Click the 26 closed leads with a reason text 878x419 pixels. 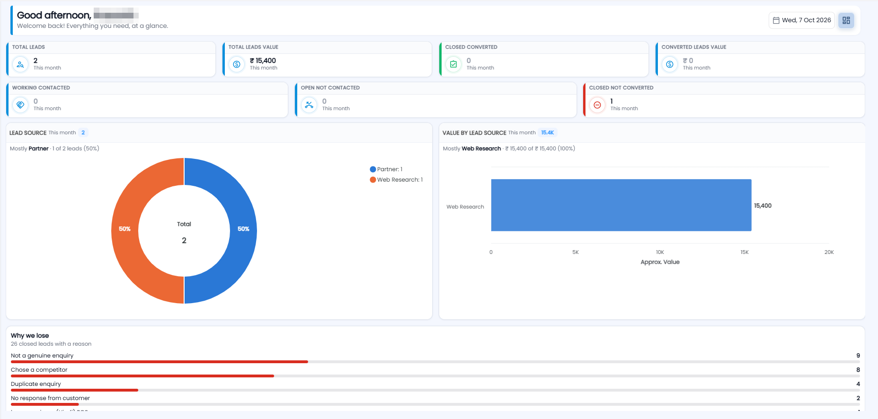(51, 344)
